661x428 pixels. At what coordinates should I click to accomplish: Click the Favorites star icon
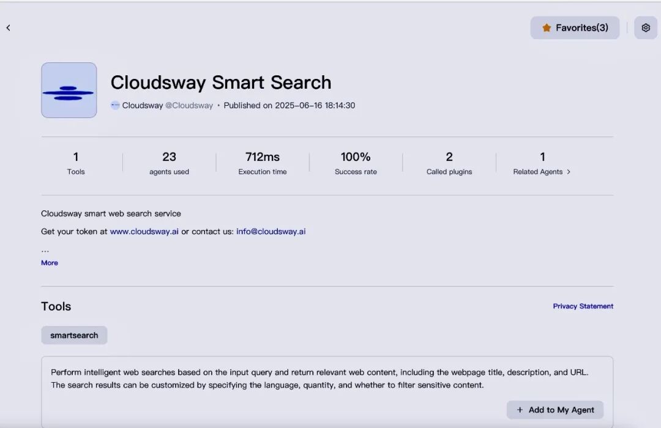547,28
